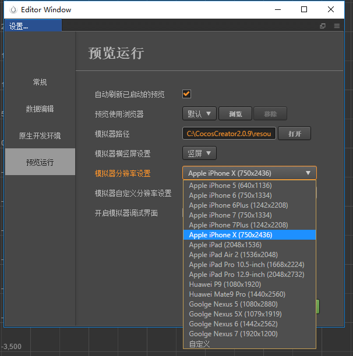353x356 pixels.
Task: Select highlighted Apple iPhone X (750x2436) option
Action: click(249, 235)
